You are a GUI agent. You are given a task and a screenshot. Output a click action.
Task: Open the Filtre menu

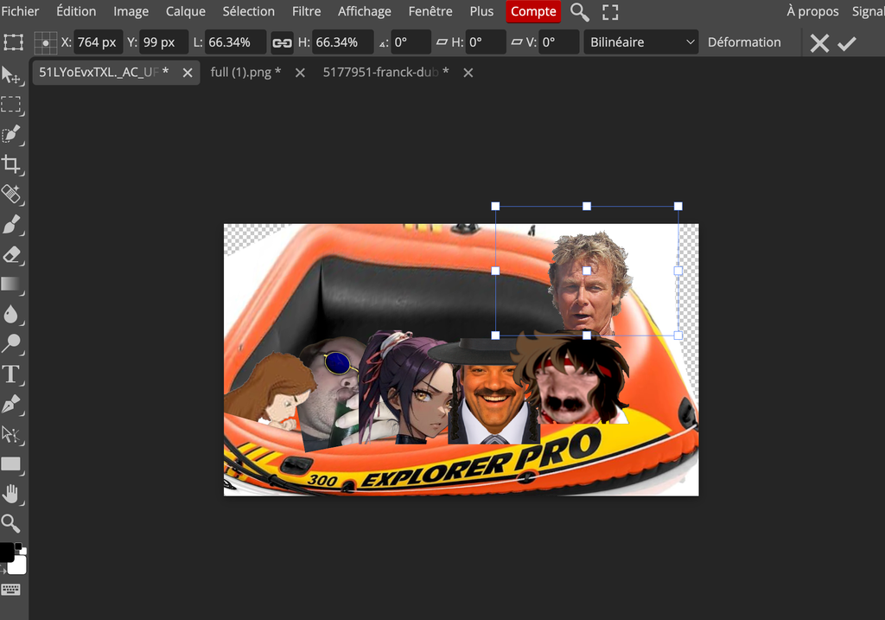[306, 11]
